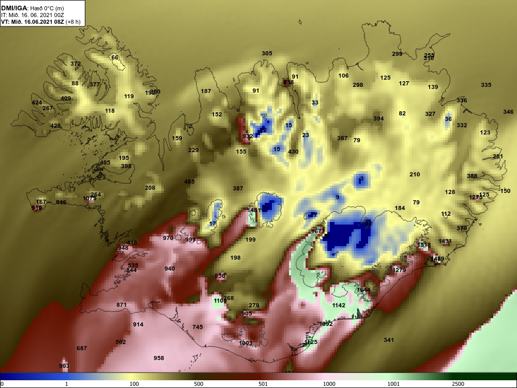Click map value '372' in the Westfjords
Screen dimensions: 517x388
click(x=75, y=64)
